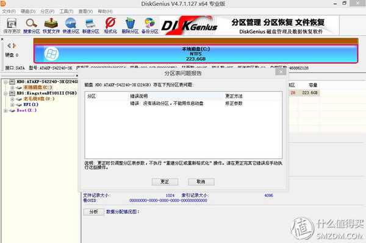Click the 搜索分区 magnifier toolbar icon
This screenshot has height=243, width=366.
32,26
